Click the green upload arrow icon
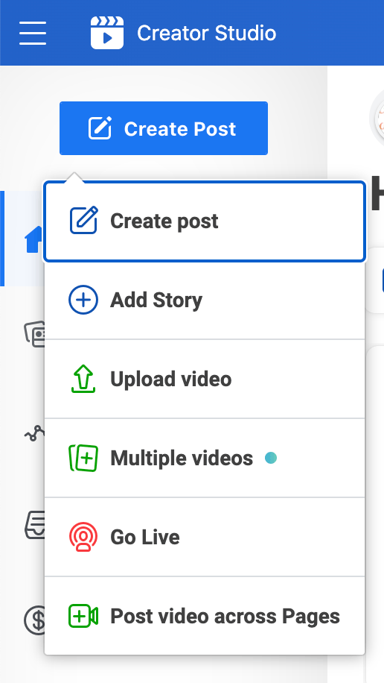The height and width of the screenshot is (683, 384). tap(83, 379)
